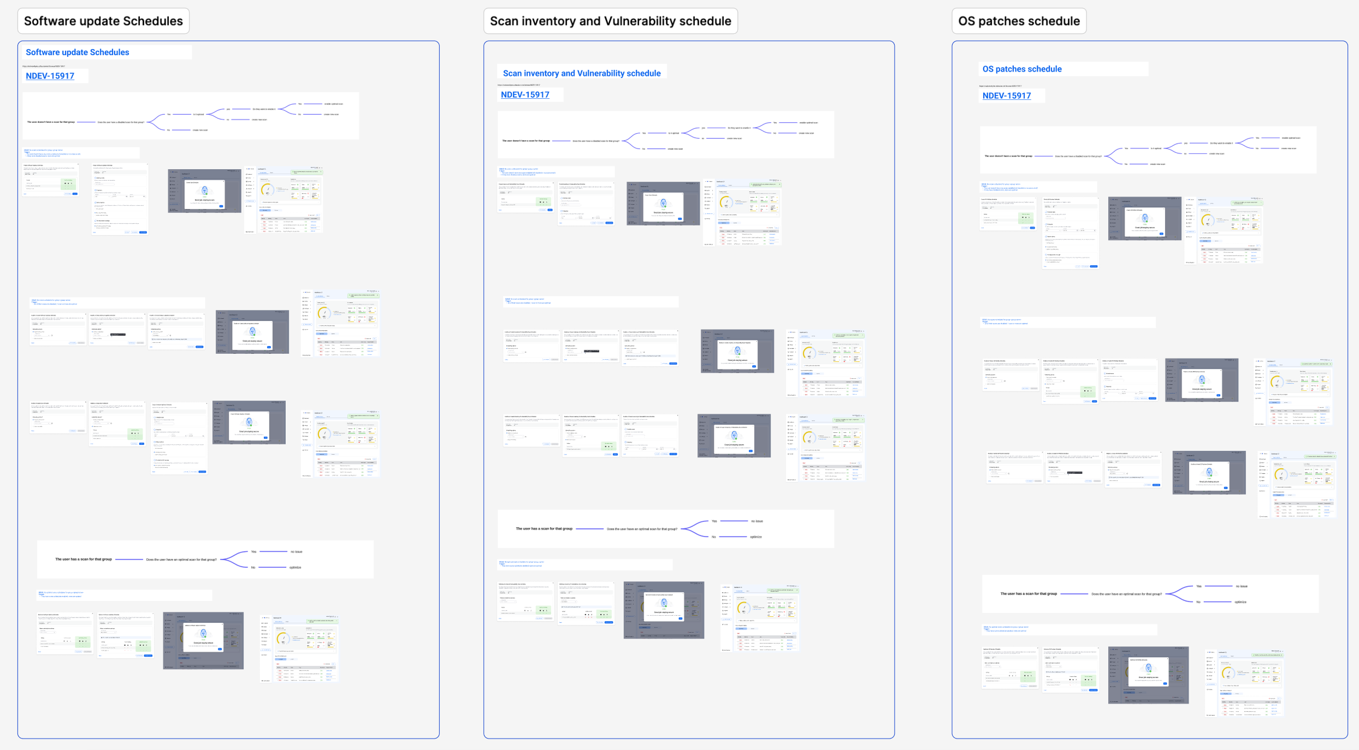
Task: Select bottom-left optimize dialog thumbnail in Software update section
Action: (64, 633)
